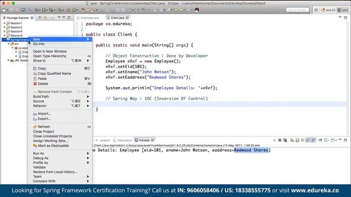
Task: Click the Display Selected Console icon
Action: tap(326, 140)
